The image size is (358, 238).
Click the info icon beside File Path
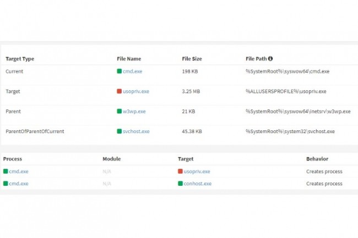click(270, 58)
